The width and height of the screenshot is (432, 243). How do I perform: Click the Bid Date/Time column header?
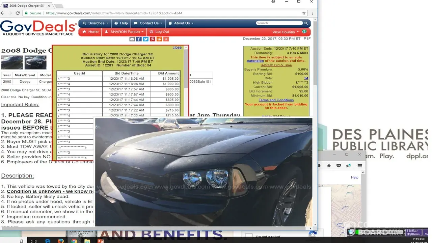point(126,73)
